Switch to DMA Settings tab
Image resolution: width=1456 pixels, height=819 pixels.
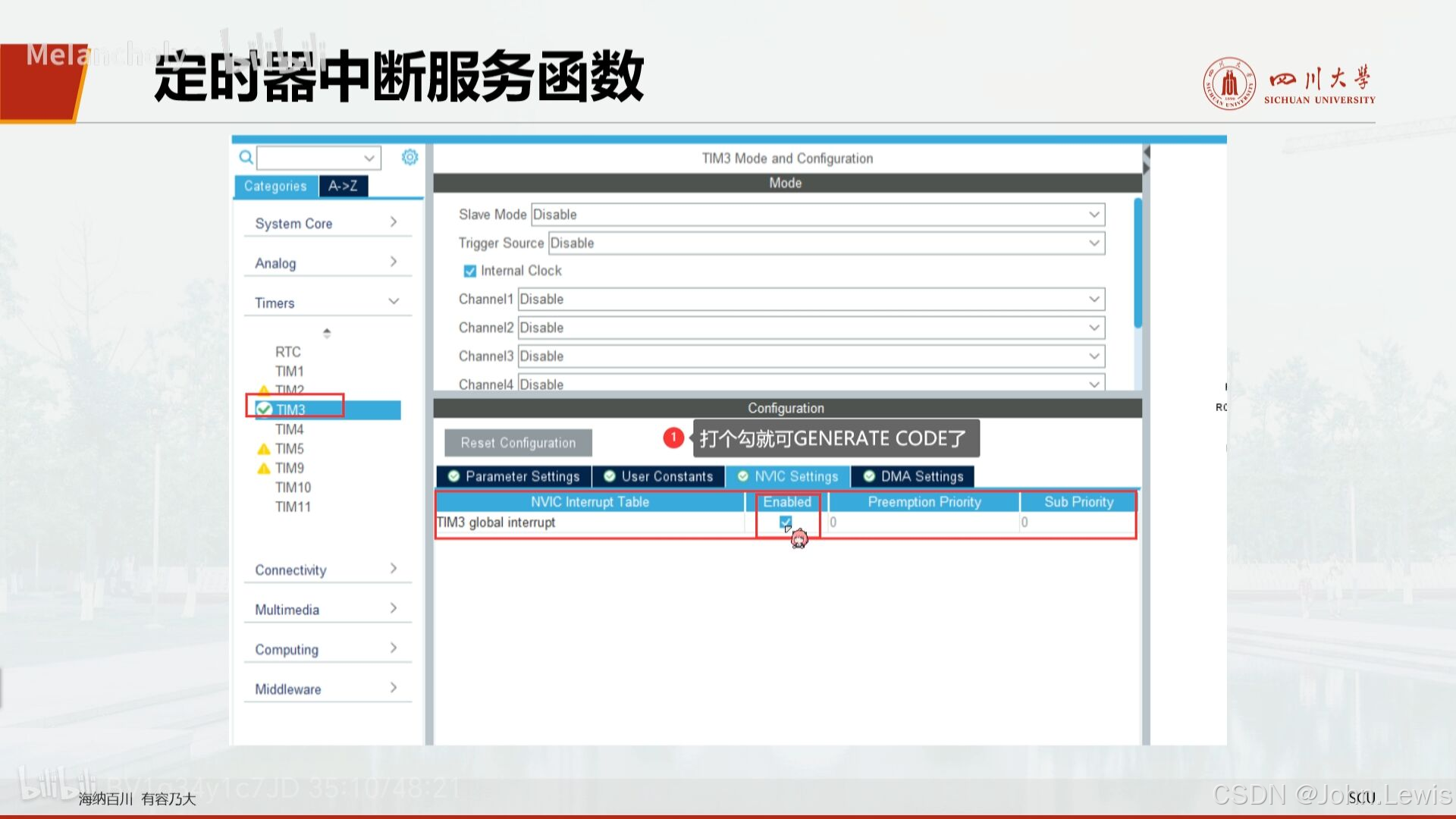[913, 476]
